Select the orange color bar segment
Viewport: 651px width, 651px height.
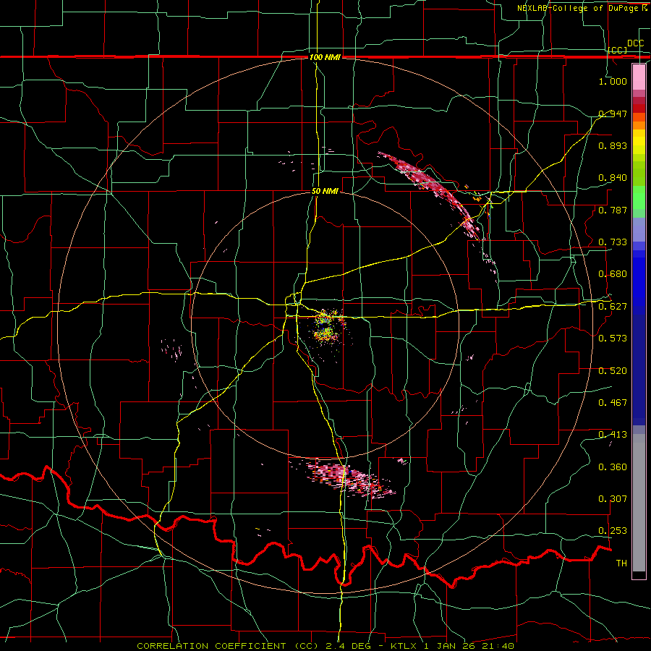point(639,125)
